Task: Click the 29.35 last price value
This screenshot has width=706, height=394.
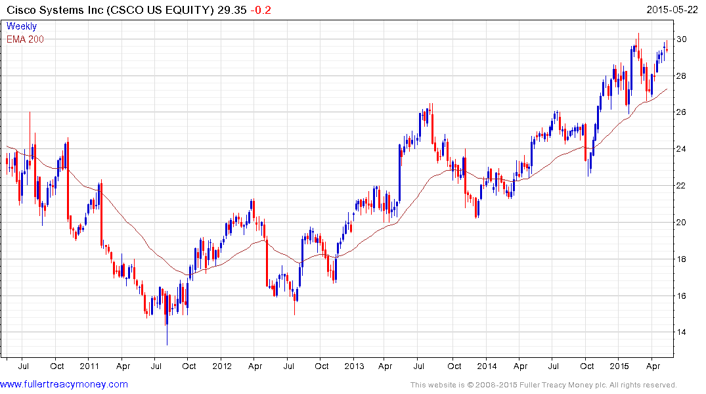Action: (232, 10)
